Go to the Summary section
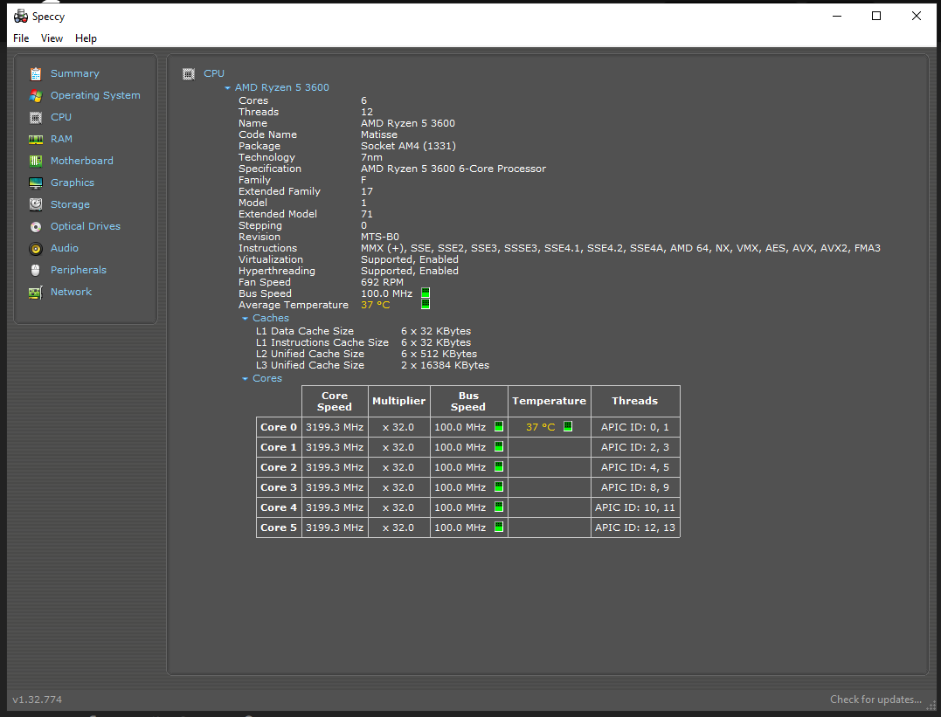Screen dimensions: 941x717 75,73
